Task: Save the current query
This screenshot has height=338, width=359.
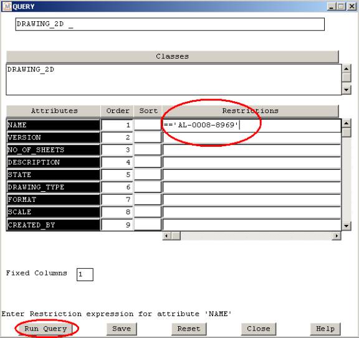Action: tap(122, 329)
